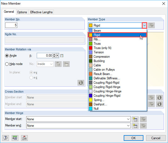
Task: Collapse the Member Type dropdown arrow
Action: [145, 25]
